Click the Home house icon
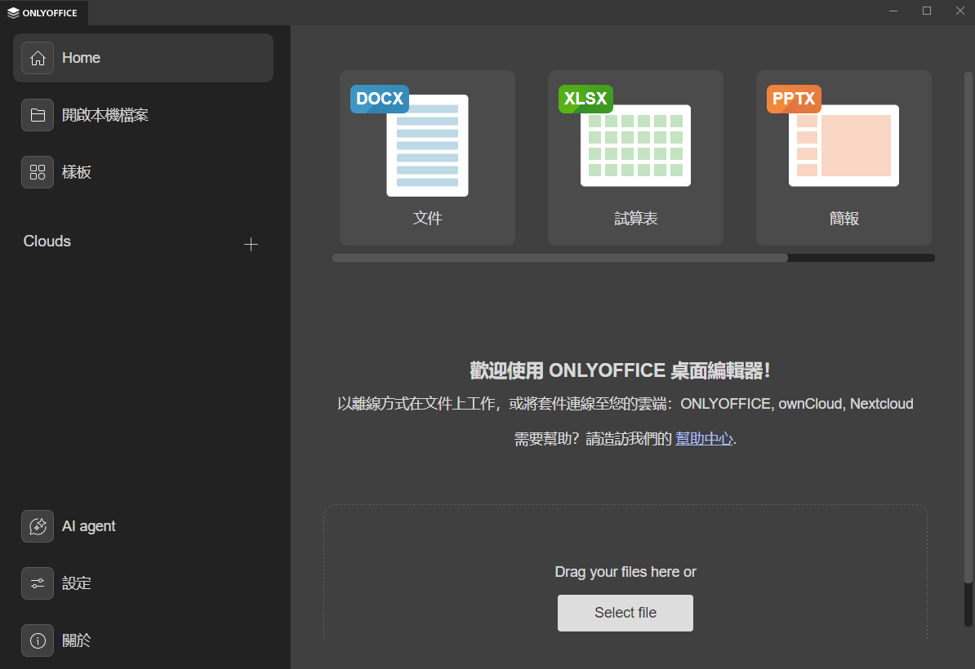Screen dimensions: 975x669 click(x=38, y=58)
